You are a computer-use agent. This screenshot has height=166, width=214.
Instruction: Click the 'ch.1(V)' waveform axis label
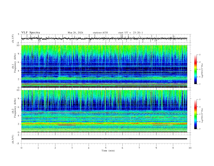(x=13, y=39)
